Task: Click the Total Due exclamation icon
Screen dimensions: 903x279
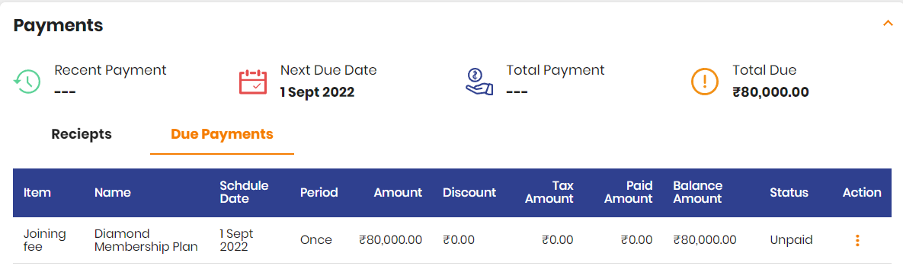Action: (705, 82)
